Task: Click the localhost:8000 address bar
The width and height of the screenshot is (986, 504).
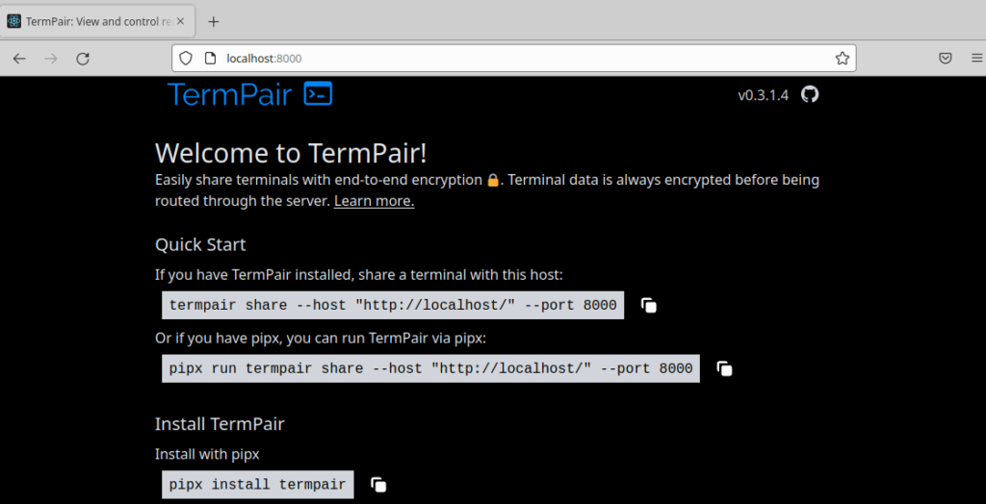Action: point(514,59)
